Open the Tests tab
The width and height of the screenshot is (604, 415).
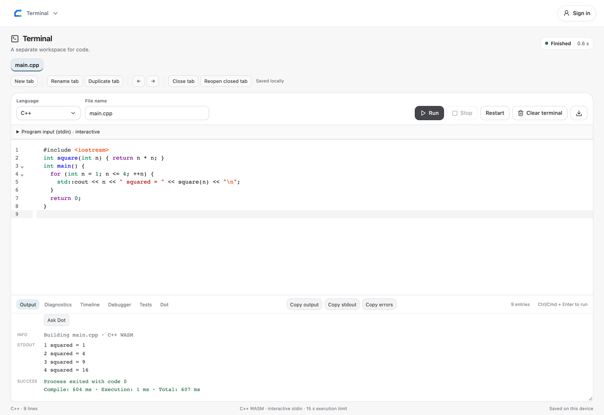[x=146, y=305]
